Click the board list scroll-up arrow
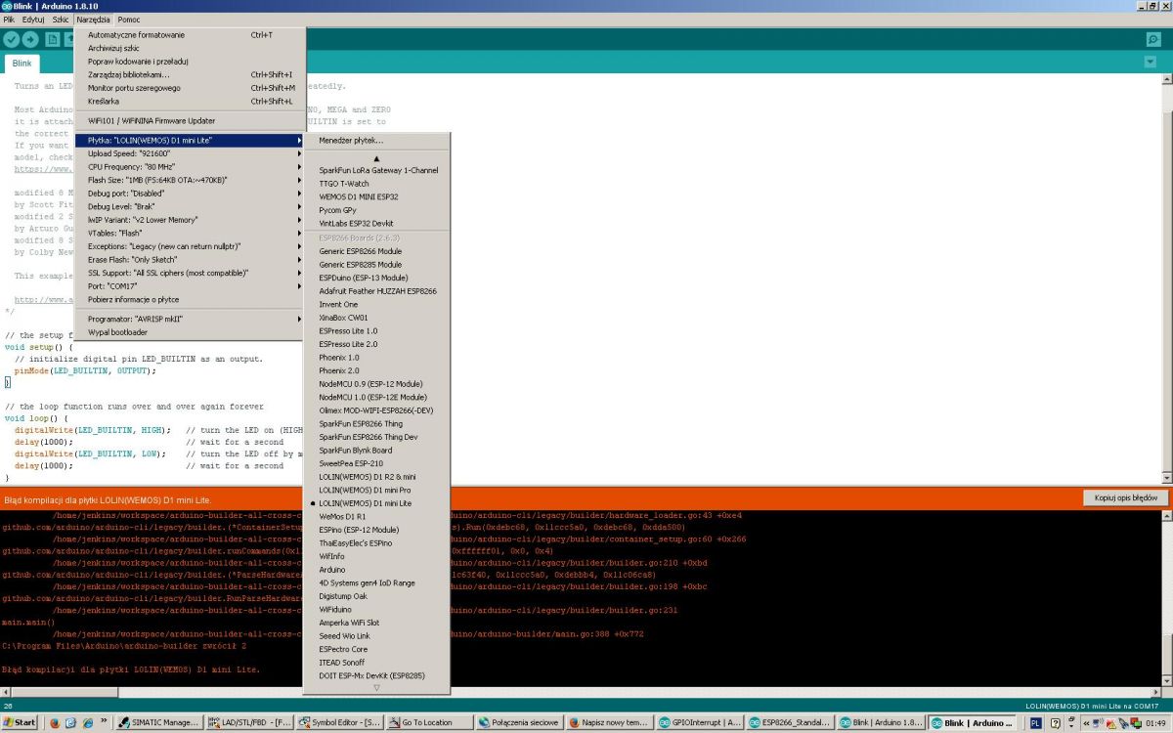This screenshot has height=733, width=1173. click(x=377, y=157)
